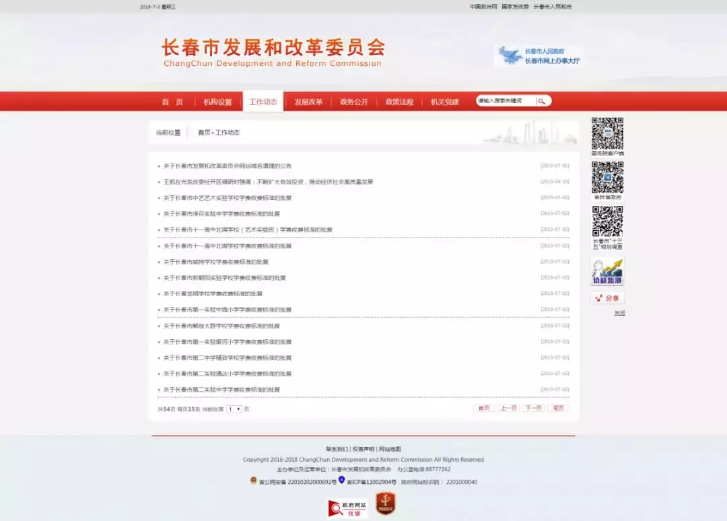Click inside the search keyword input box
Image resolution: width=727 pixels, height=521 pixels.
pos(505,100)
